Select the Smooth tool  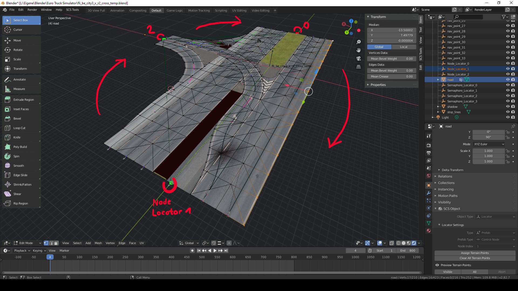coord(22,166)
